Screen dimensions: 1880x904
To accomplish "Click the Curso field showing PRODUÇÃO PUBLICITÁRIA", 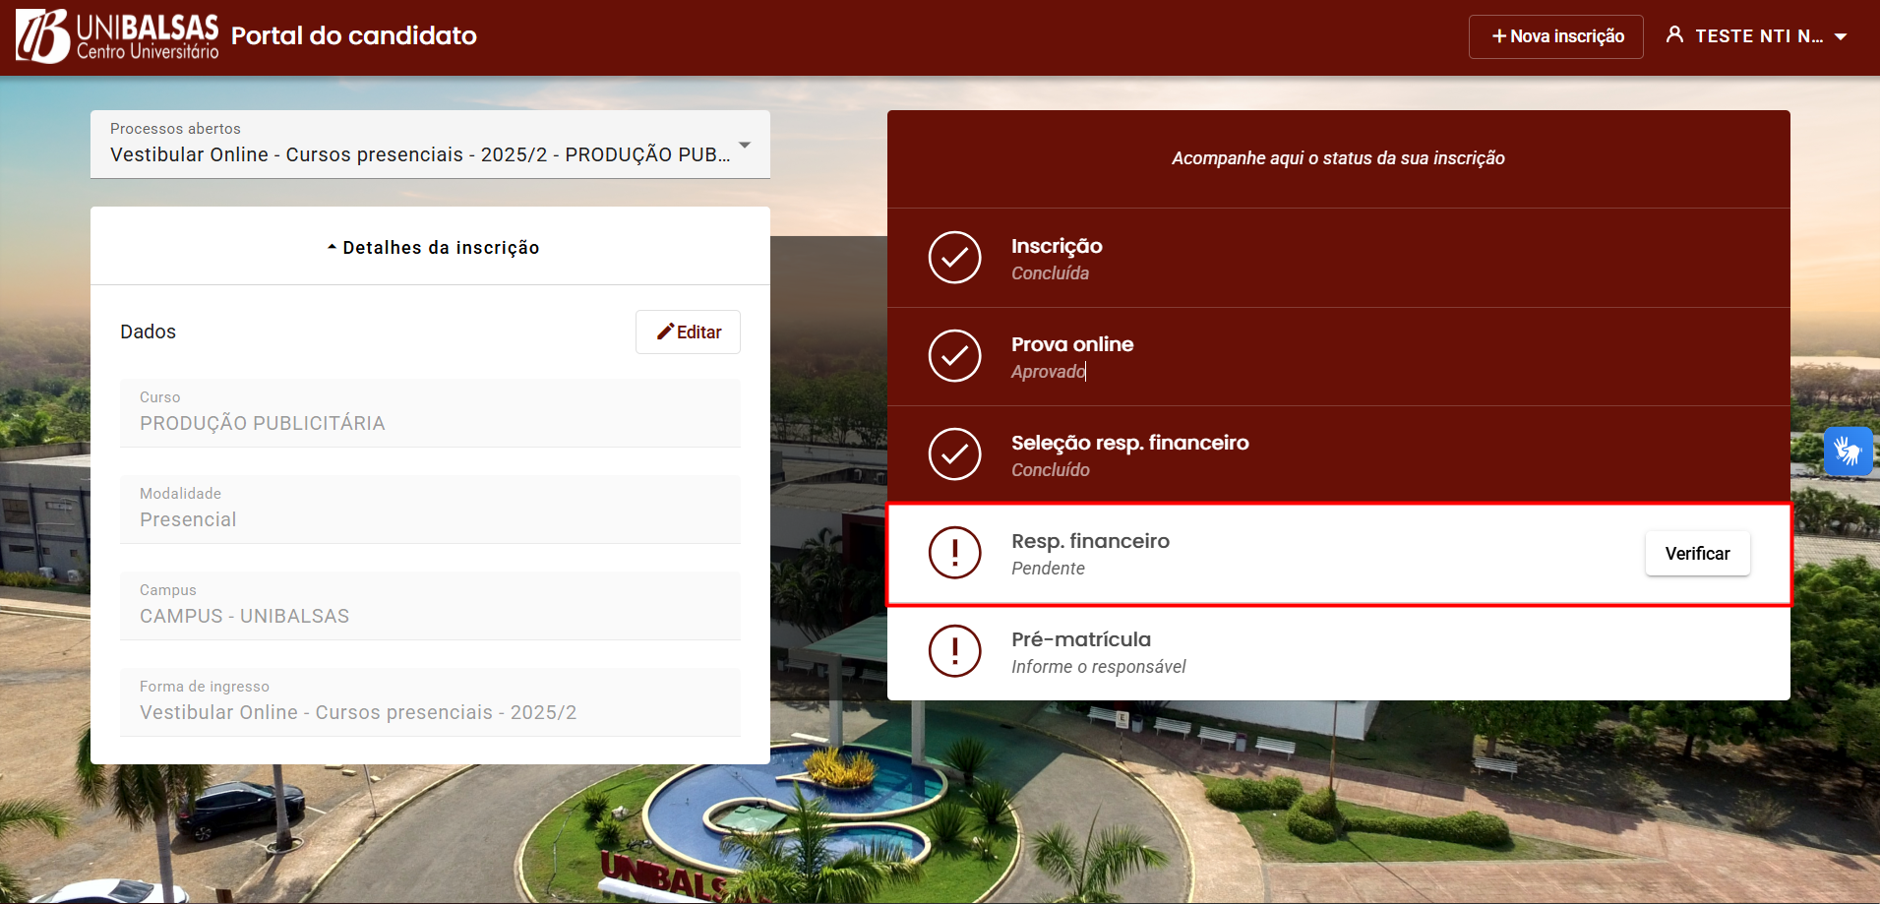I will 430,413.
